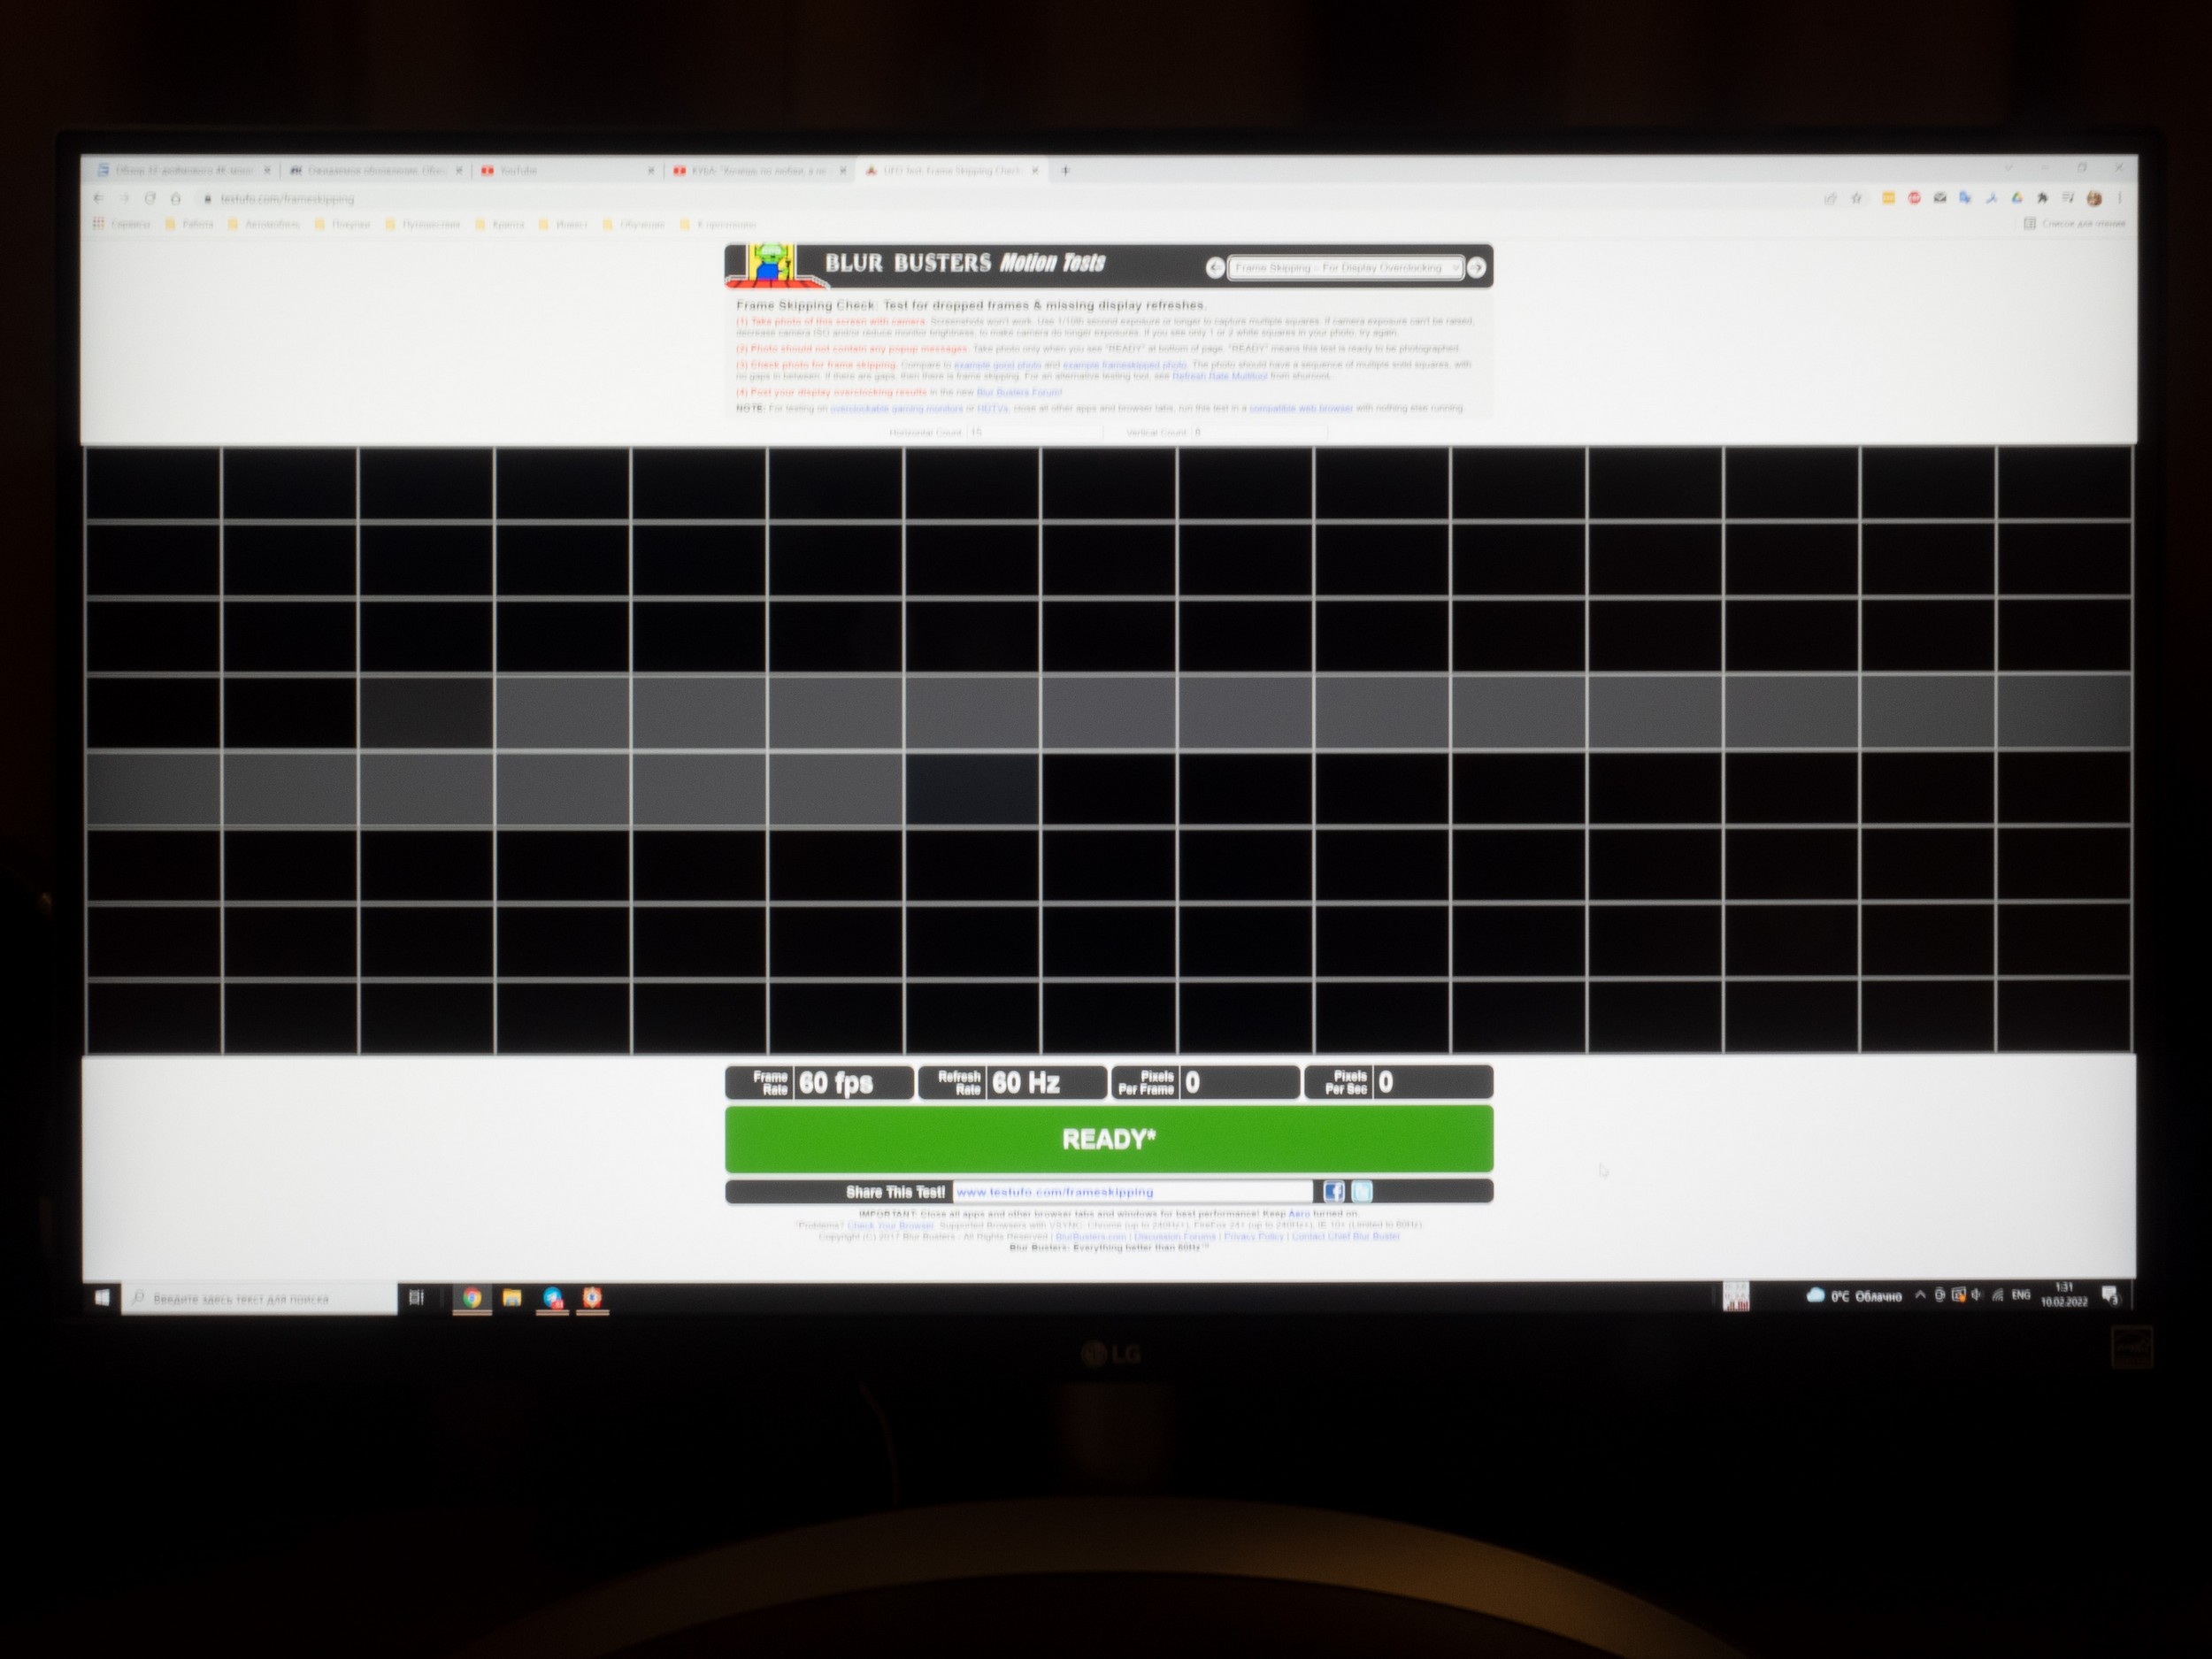
Task: Click the red AdBlock extension icon
Action: 1914,198
